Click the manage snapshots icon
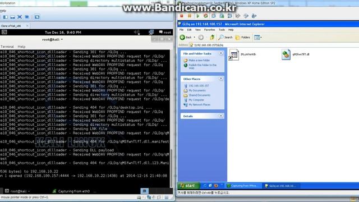359x202 pixels. tap(229, 16)
